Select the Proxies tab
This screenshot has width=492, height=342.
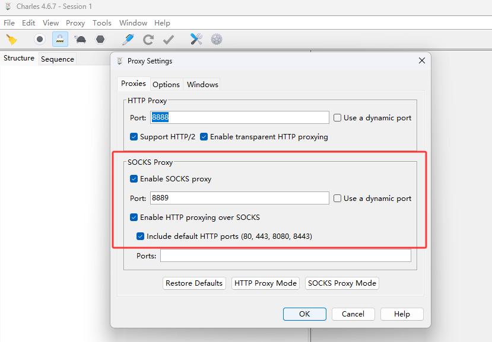(134, 84)
